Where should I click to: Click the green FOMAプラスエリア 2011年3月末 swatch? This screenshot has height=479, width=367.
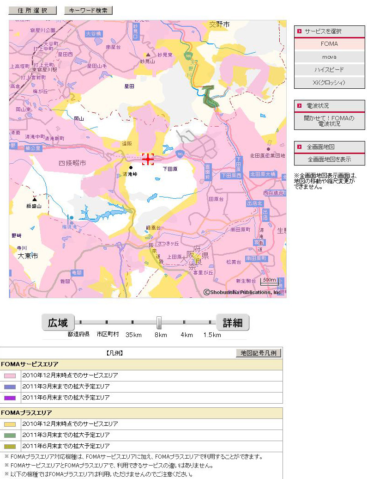coord(10,436)
